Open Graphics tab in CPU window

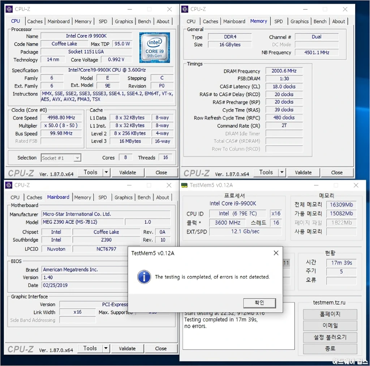(x=124, y=21)
